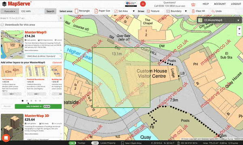Show next MasterMap preview image
Screen dimensions: 243x145
click(22, 46)
